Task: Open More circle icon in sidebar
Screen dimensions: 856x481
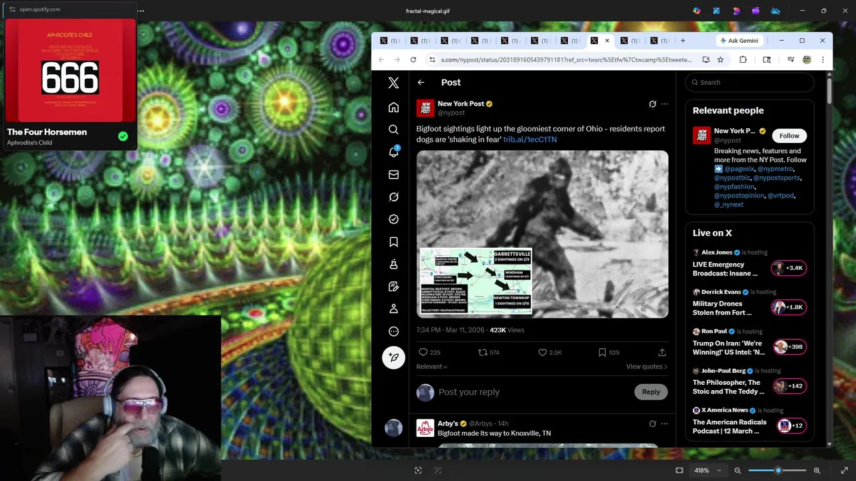Action: point(393,331)
